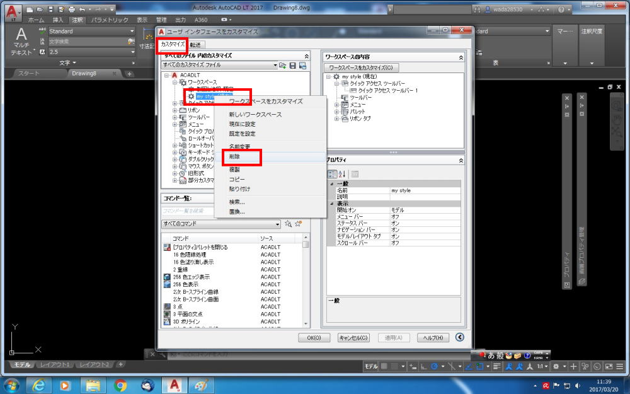Toggle grid display in status bar

point(384,366)
